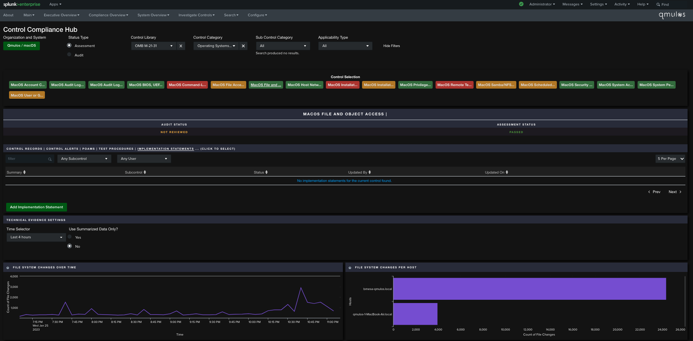Switch to Control Alerts tab
The image size is (693, 341).
(62, 149)
